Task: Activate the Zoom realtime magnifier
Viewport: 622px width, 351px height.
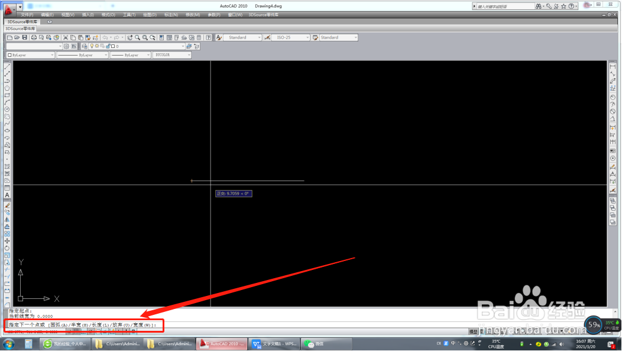Action: (137, 37)
